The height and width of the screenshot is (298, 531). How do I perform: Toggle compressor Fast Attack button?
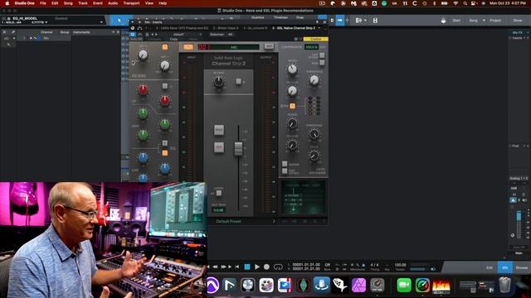[322, 55]
